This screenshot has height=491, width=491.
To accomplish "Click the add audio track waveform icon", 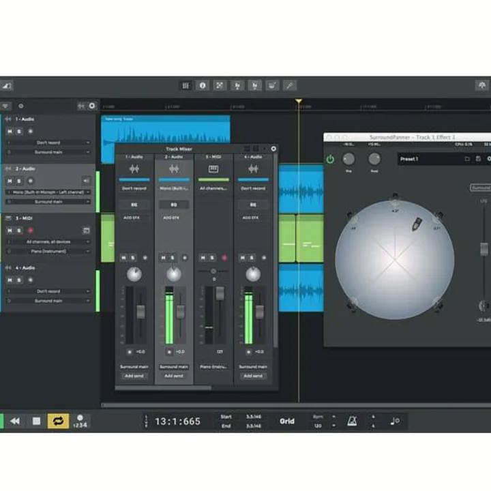I will [x=81, y=106].
